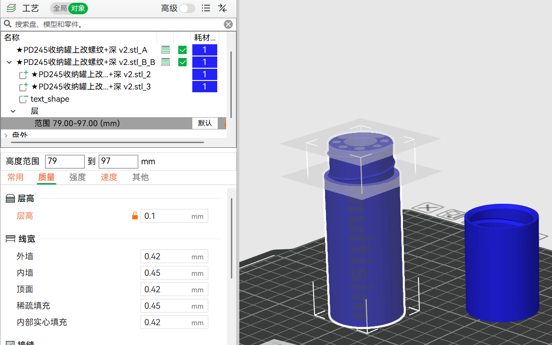Click the settings panel vertical scrollbar
552x345 pixels.
pyautogui.click(x=231, y=239)
